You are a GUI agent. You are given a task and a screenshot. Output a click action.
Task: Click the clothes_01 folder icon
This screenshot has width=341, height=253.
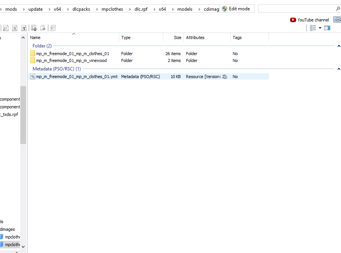(x=33, y=54)
